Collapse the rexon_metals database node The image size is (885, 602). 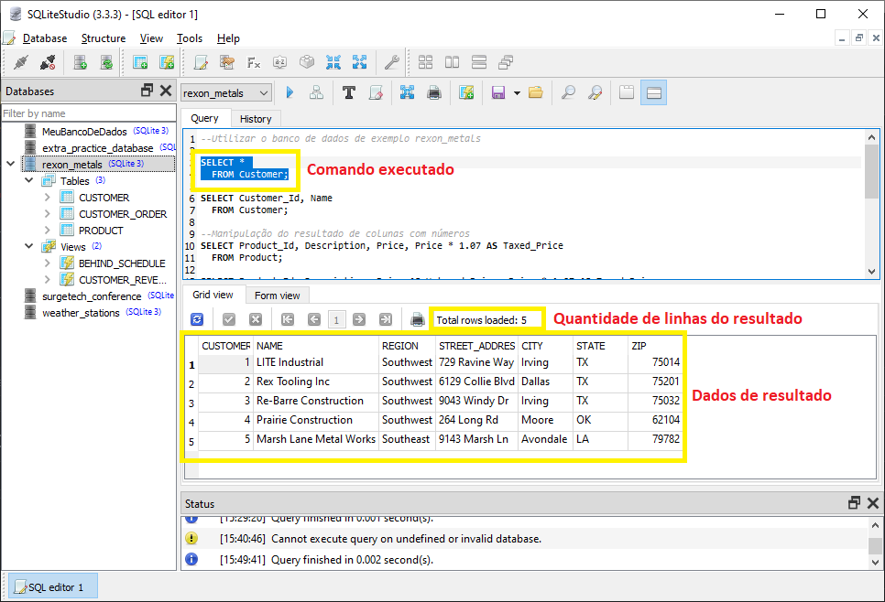coord(11,164)
